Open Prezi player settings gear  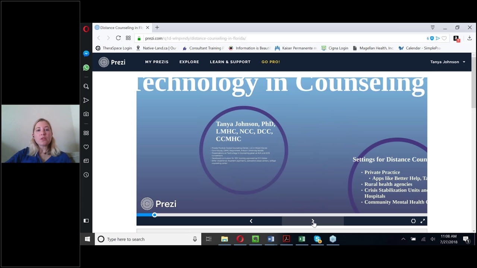click(x=413, y=221)
